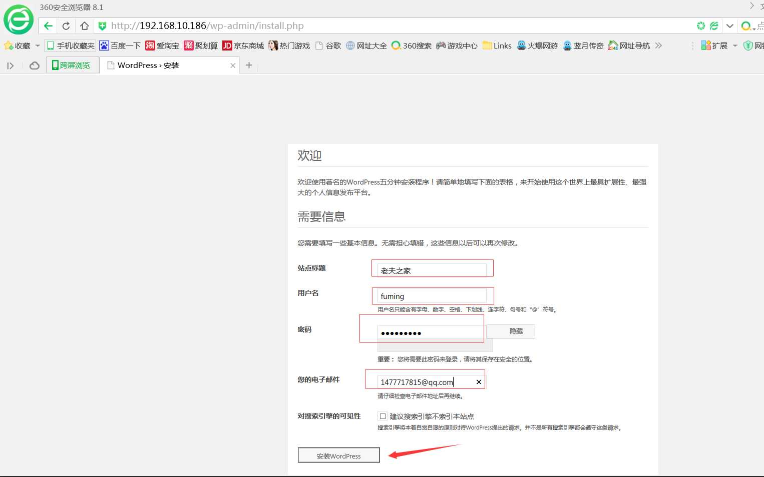
Task: Open the 游戏中心 bookmark
Action: [x=457, y=45]
